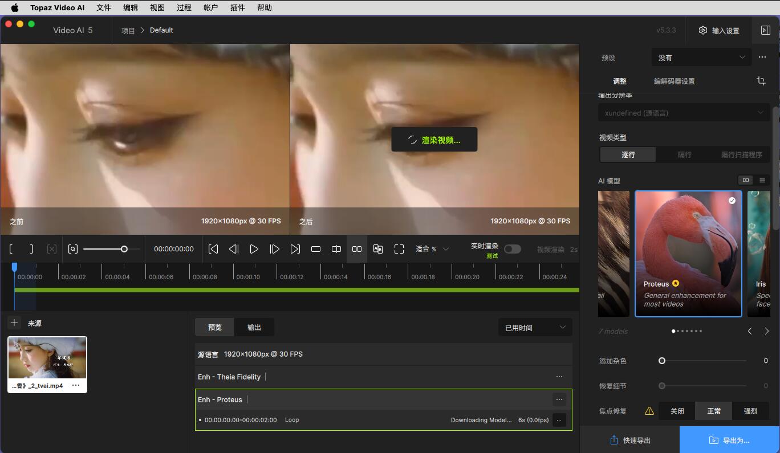This screenshot has width=780, height=453.
Task: Click 导出为... button
Action: [x=729, y=440]
